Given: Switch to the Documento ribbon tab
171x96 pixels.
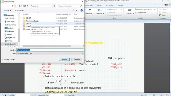Looking at the screenshot, I should (x=110, y=5).
